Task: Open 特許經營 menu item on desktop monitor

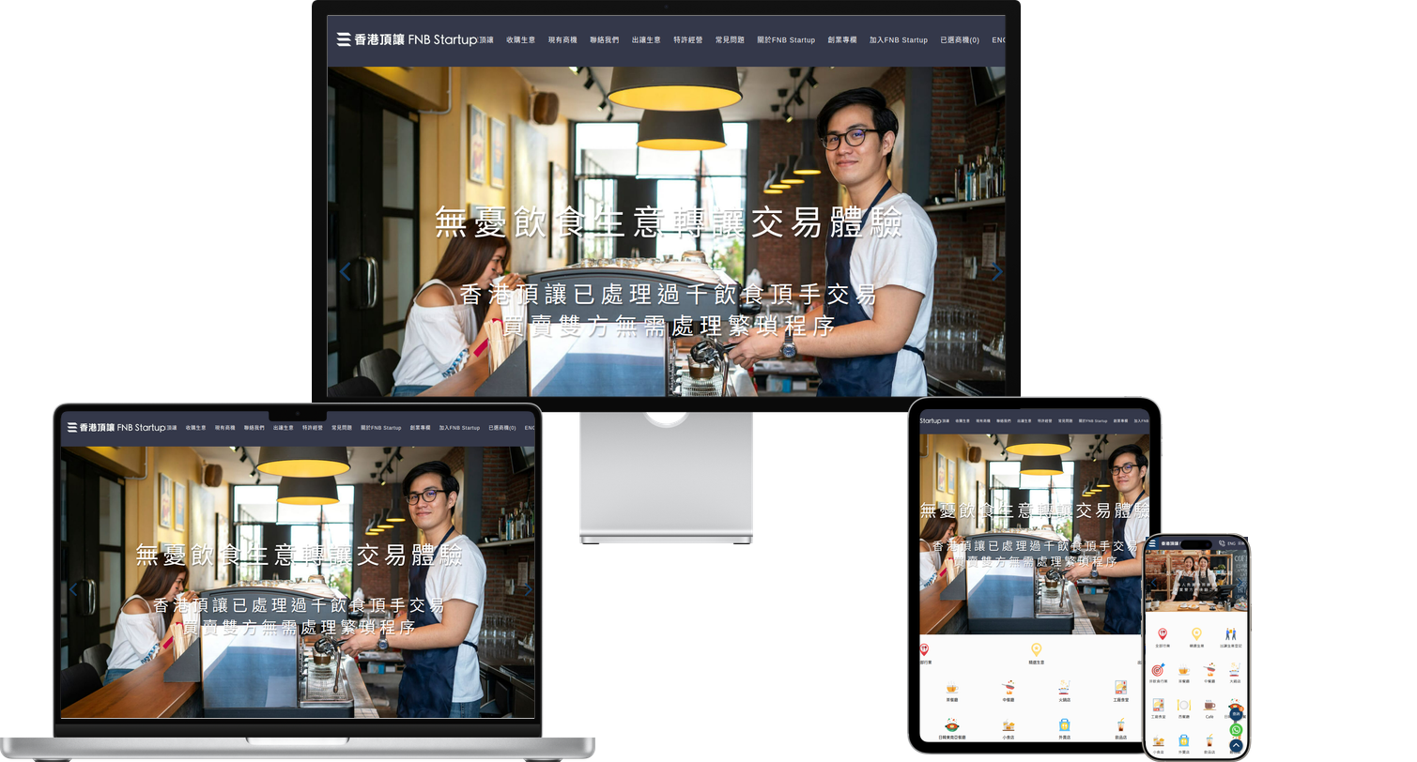Action: [687, 40]
